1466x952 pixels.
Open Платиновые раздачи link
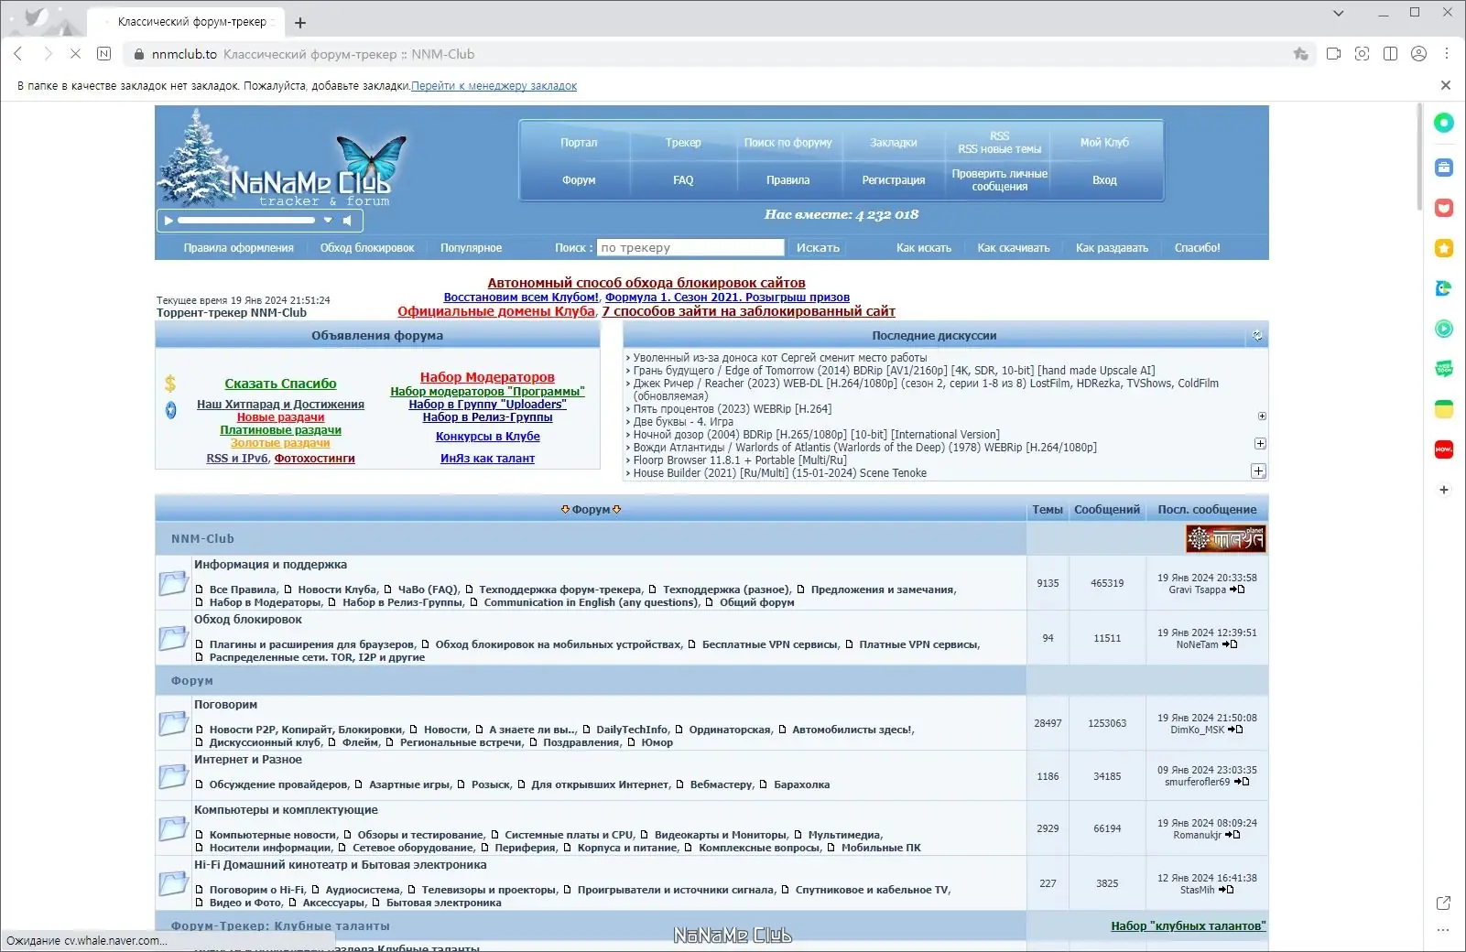point(280,430)
